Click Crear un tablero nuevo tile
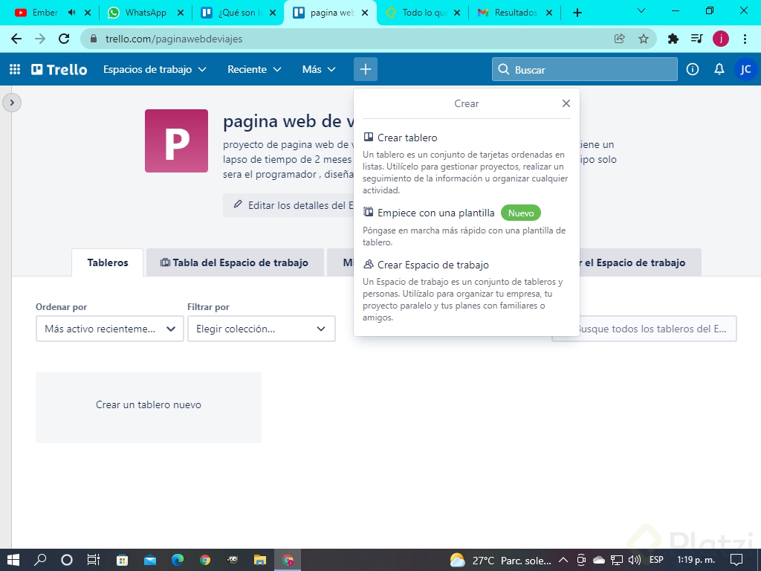The width and height of the screenshot is (761, 571). [x=148, y=405]
